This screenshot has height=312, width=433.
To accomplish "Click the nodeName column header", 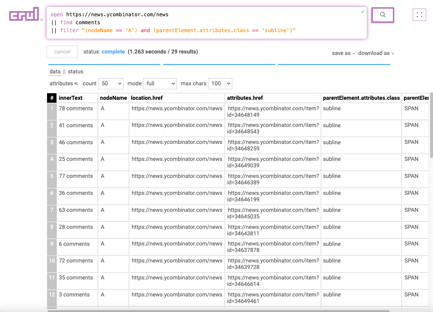I will [x=113, y=98].
